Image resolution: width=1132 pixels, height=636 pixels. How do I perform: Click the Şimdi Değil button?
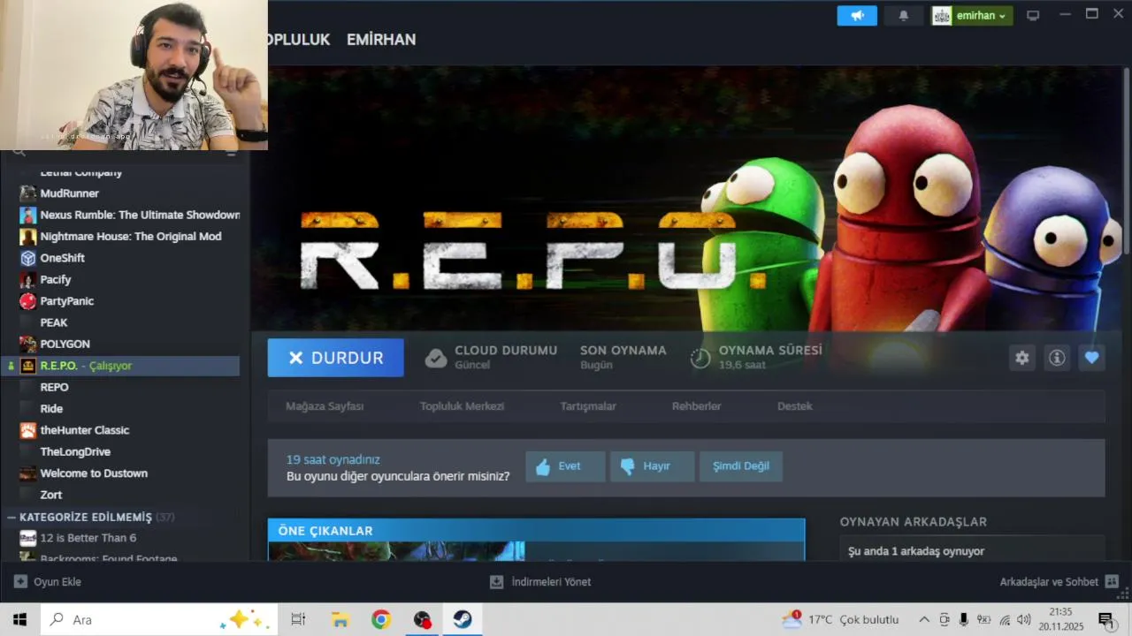[x=741, y=466]
